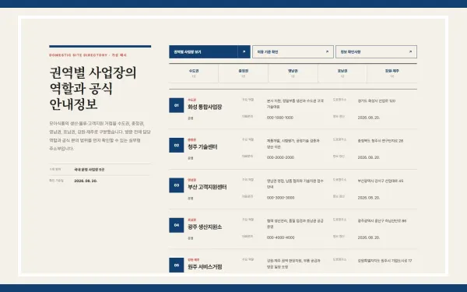The image size is (467, 292).
Task: Open the 권역별 사업장 보기 button
Action: click(x=209, y=52)
